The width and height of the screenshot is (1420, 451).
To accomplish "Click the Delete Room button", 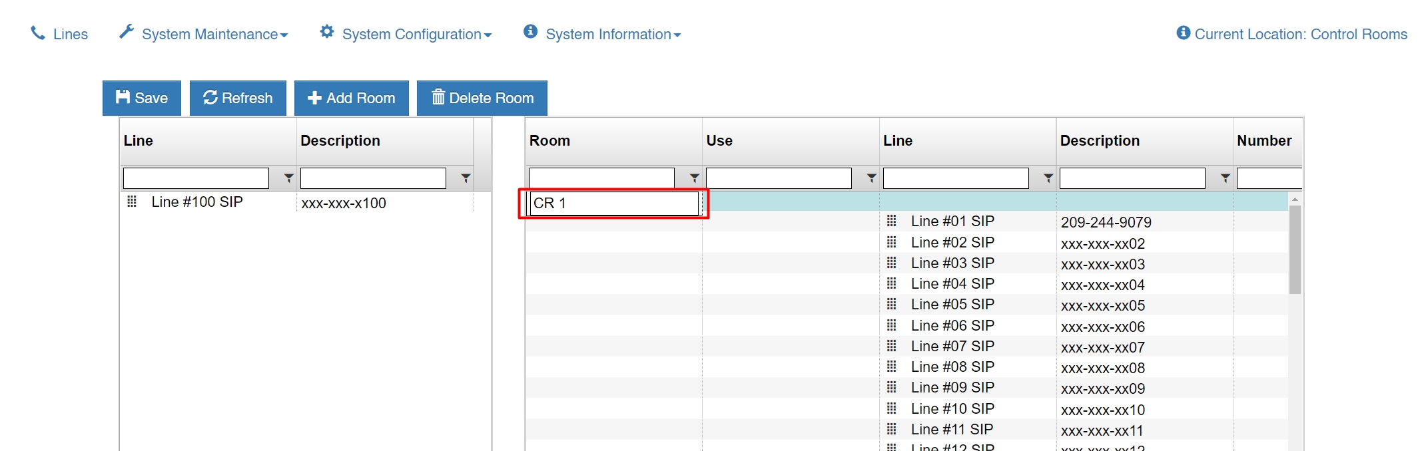I will [x=482, y=98].
